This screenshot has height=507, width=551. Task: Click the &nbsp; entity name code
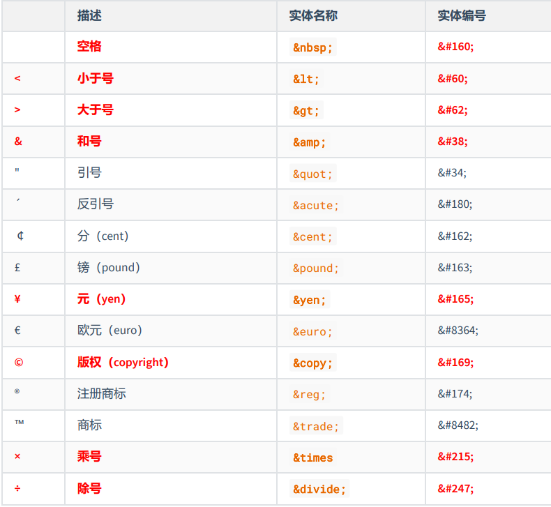(x=312, y=47)
